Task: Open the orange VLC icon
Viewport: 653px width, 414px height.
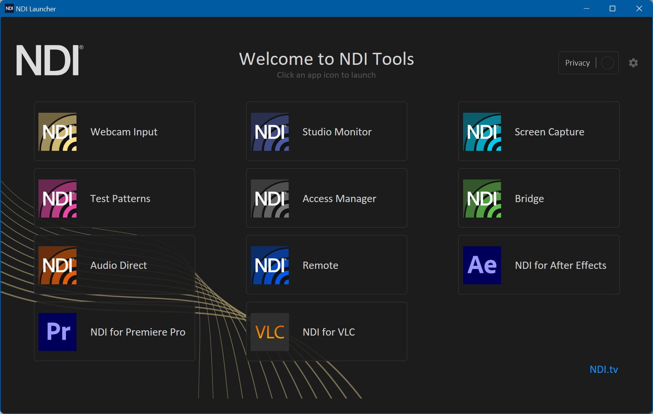Action: click(x=270, y=332)
